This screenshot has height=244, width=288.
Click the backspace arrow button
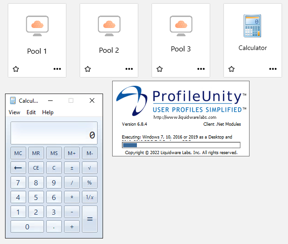(x=18, y=168)
